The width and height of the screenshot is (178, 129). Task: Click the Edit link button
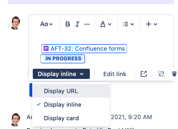115,74
